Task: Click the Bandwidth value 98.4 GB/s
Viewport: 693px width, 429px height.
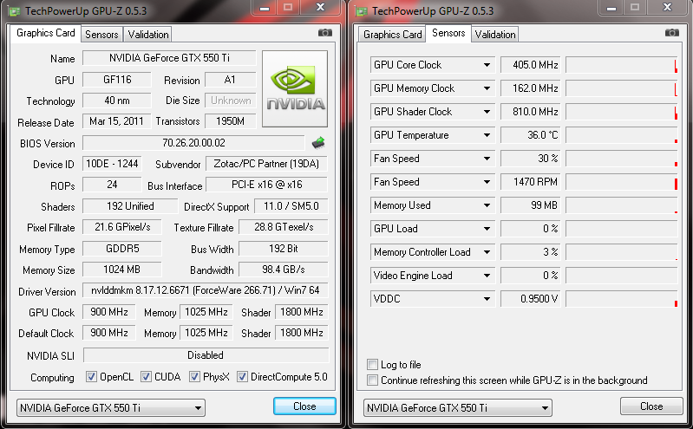Action: (x=284, y=270)
